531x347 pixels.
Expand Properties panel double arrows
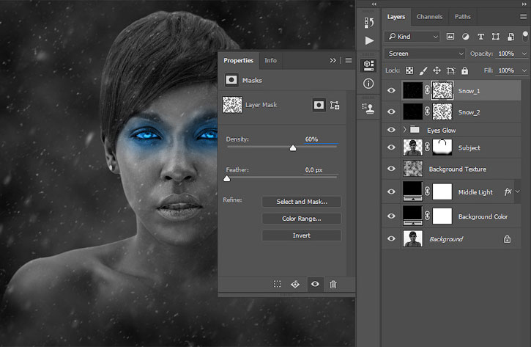click(x=333, y=60)
